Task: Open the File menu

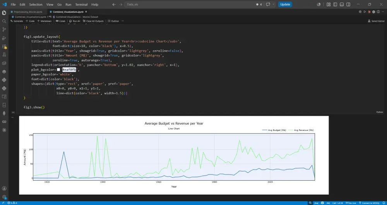Action: [13, 4]
